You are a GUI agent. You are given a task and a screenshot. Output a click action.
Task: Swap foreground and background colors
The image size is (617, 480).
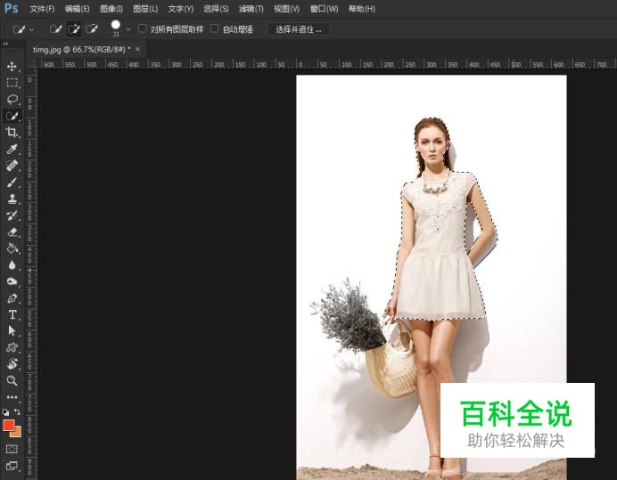(17, 411)
